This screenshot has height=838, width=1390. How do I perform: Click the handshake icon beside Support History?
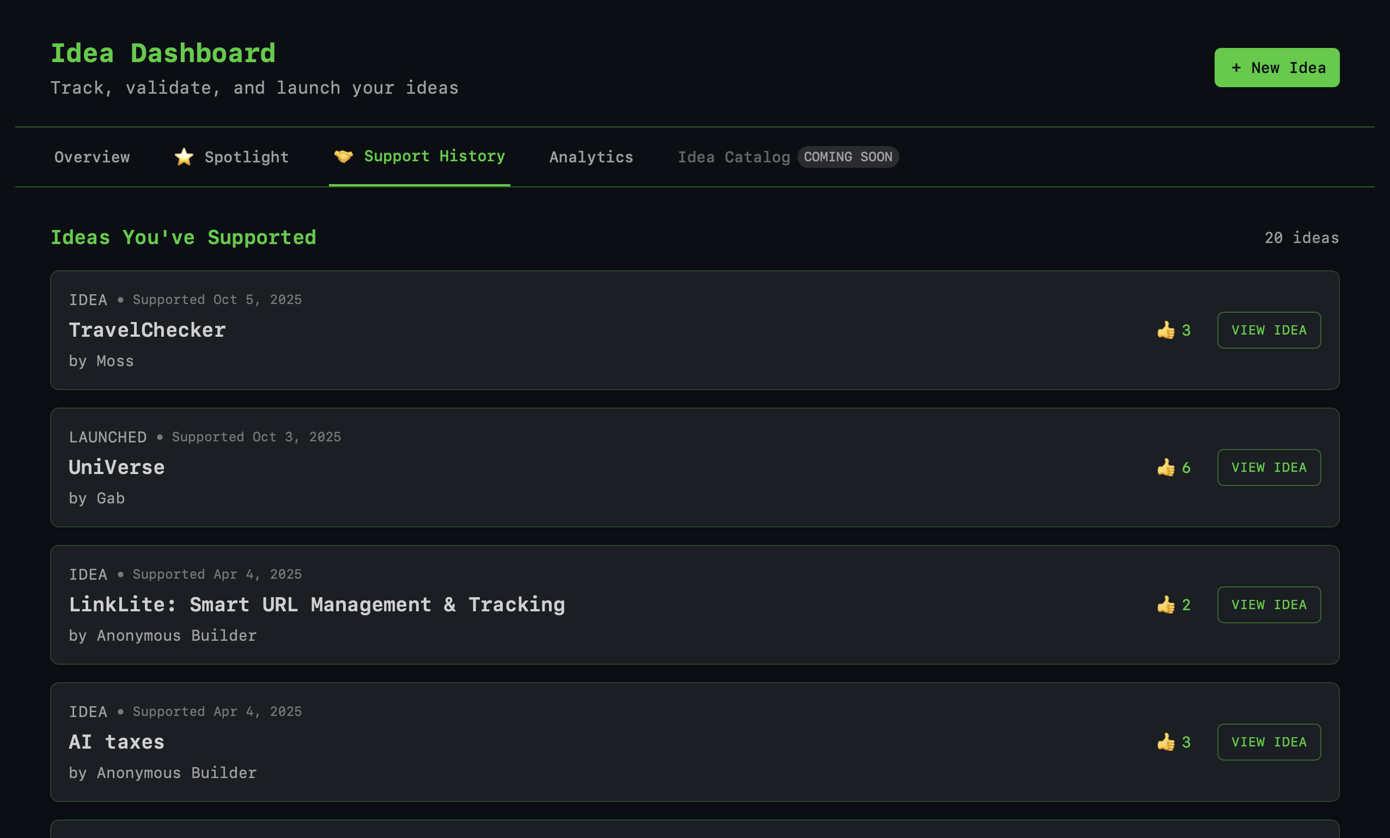(x=344, y=156)
